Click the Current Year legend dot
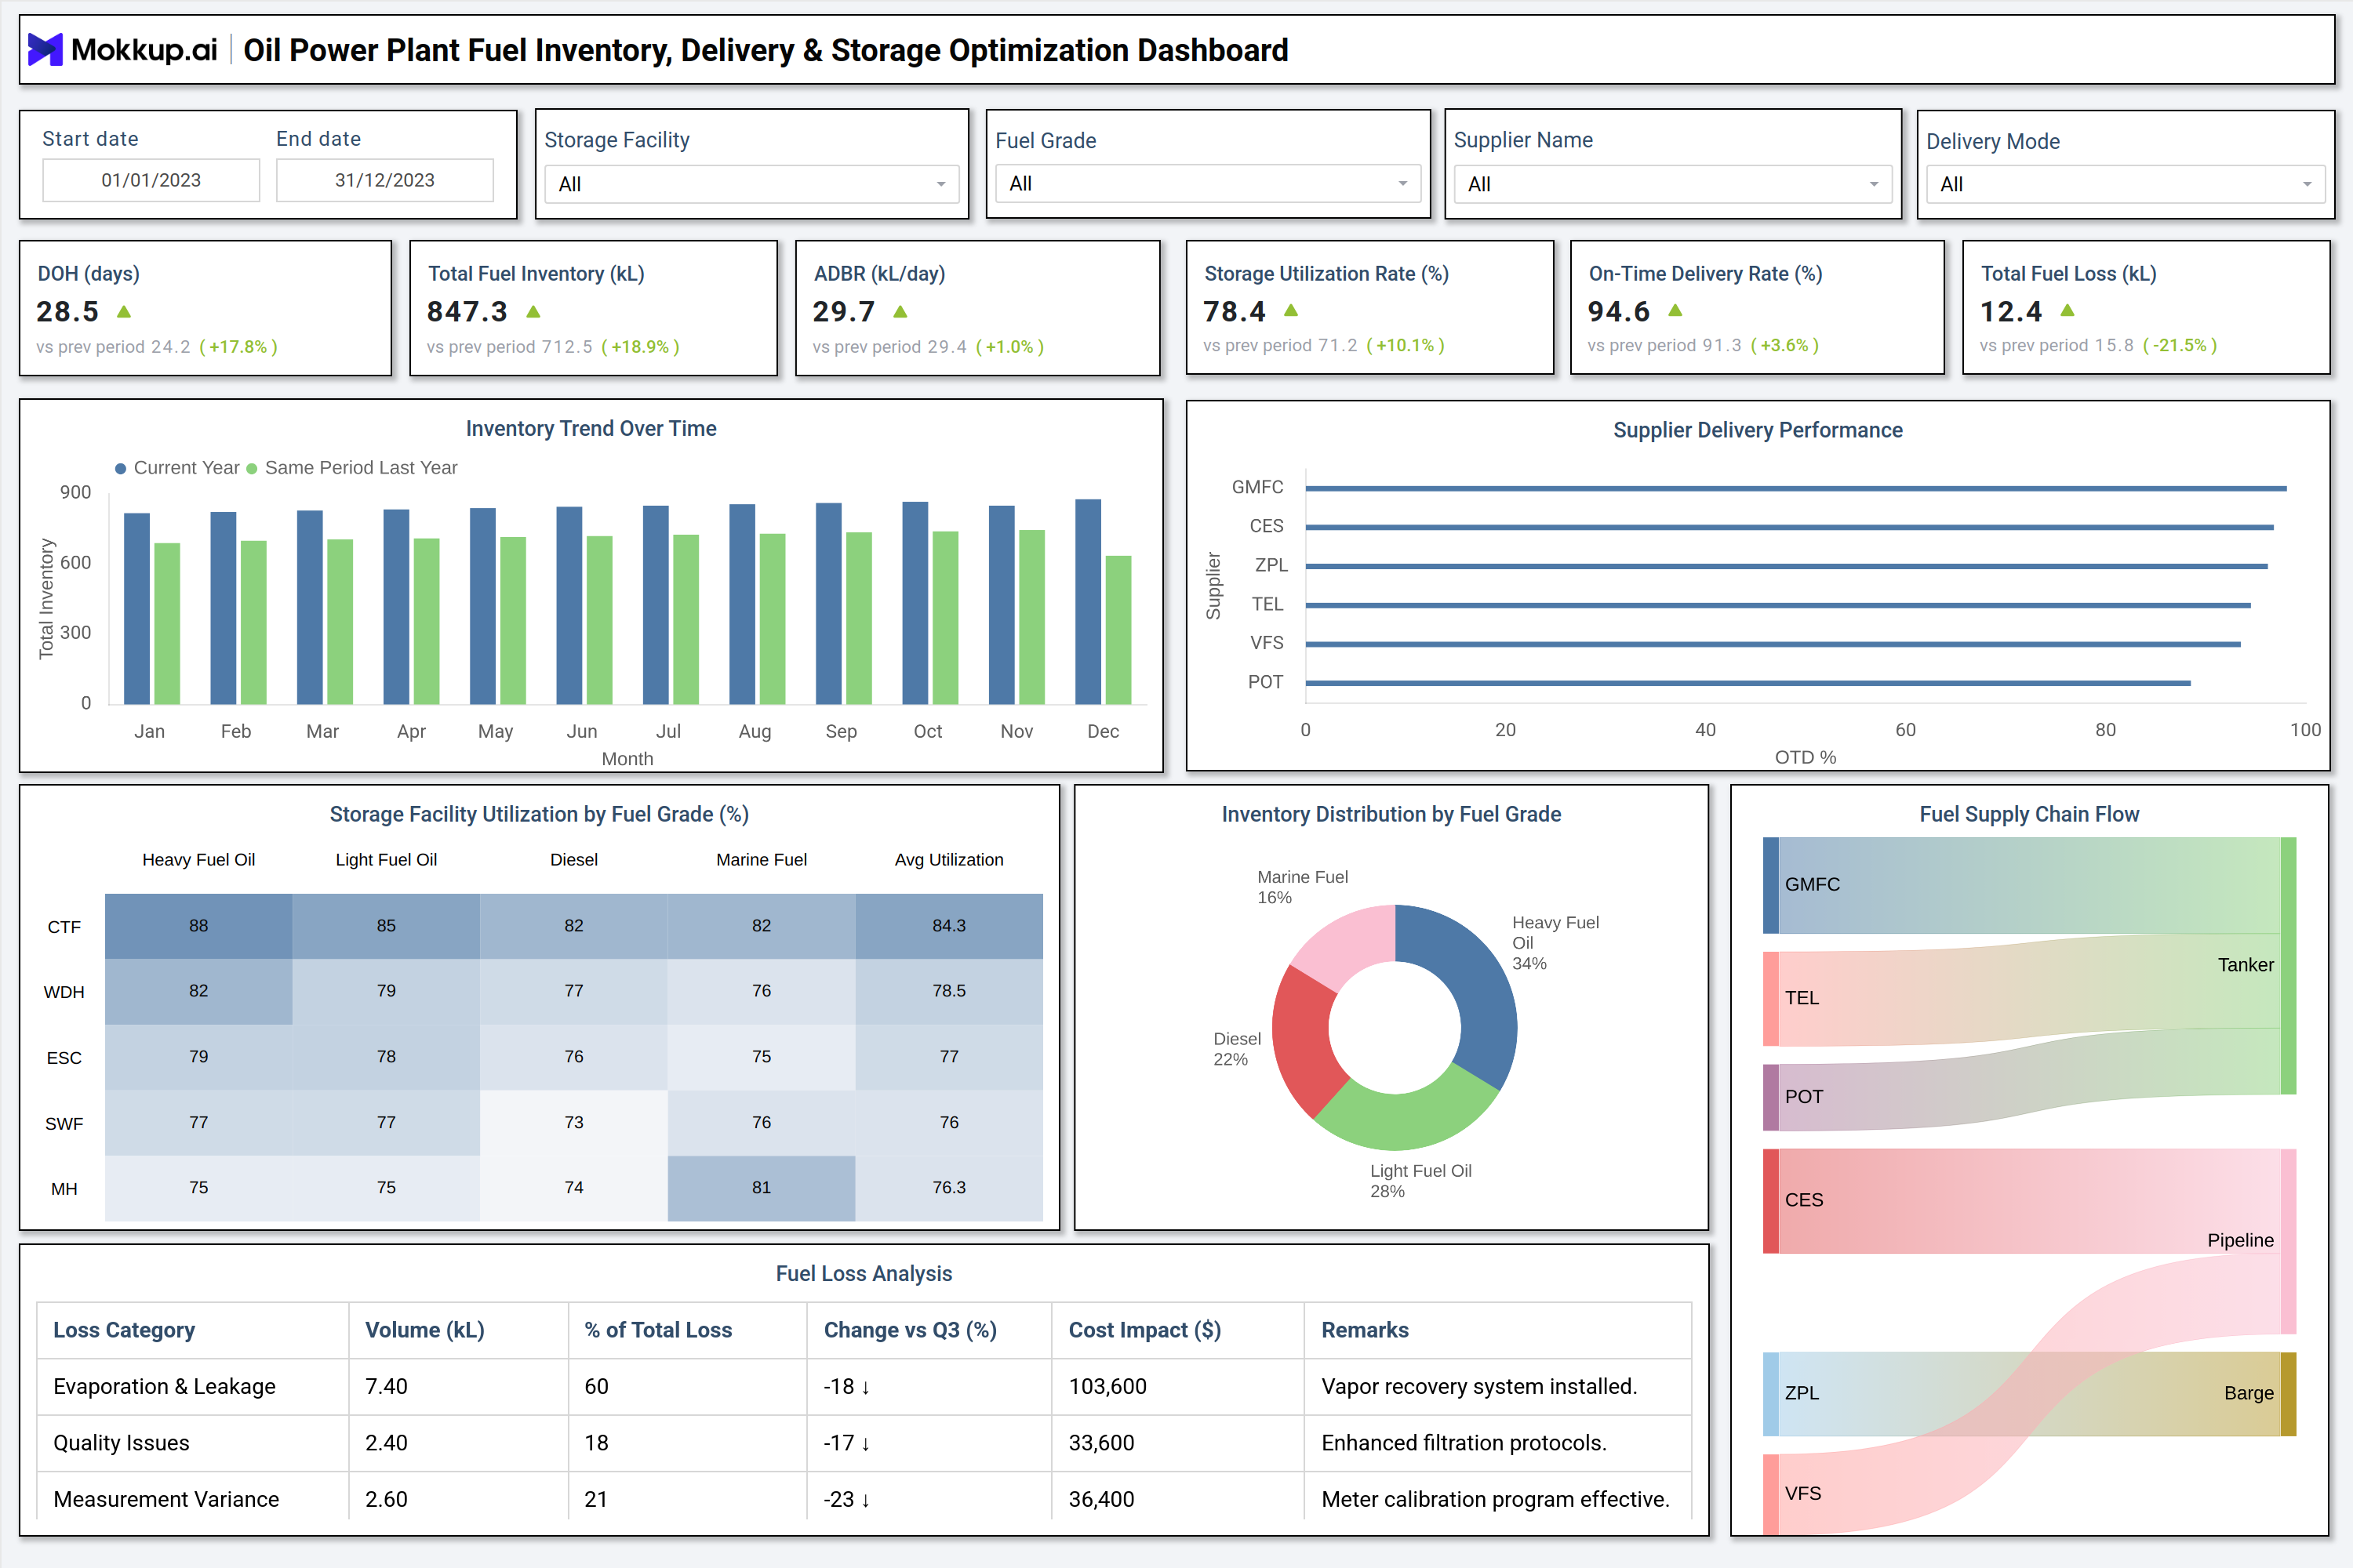 (x=121, y=468)
